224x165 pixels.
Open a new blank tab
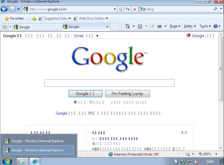click(115, 27)
